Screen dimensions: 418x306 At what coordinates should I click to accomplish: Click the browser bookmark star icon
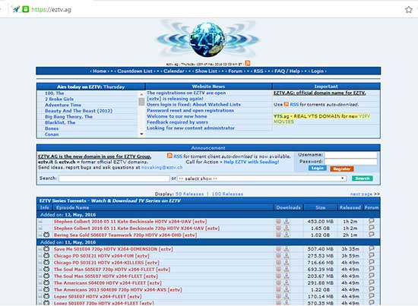click(x=408, y=10)
